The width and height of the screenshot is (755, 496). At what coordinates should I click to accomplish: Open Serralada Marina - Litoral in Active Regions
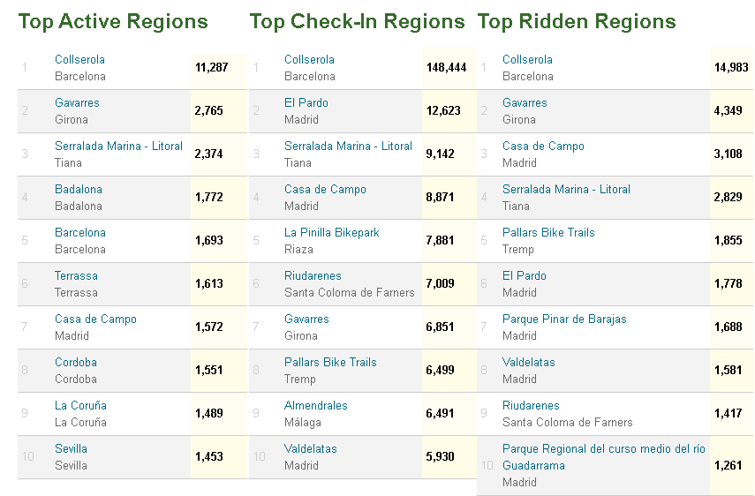118,147
